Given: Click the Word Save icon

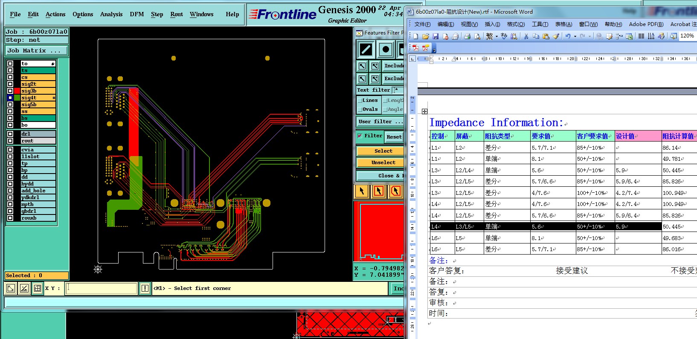Looking at the screenshot, I should coord(436,36).
